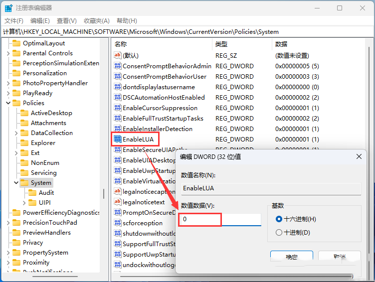Close the 编辑 DWORD dialog

pos(359,157)
